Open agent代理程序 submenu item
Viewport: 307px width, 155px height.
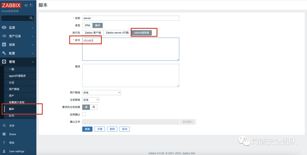(x=20, y=76)
